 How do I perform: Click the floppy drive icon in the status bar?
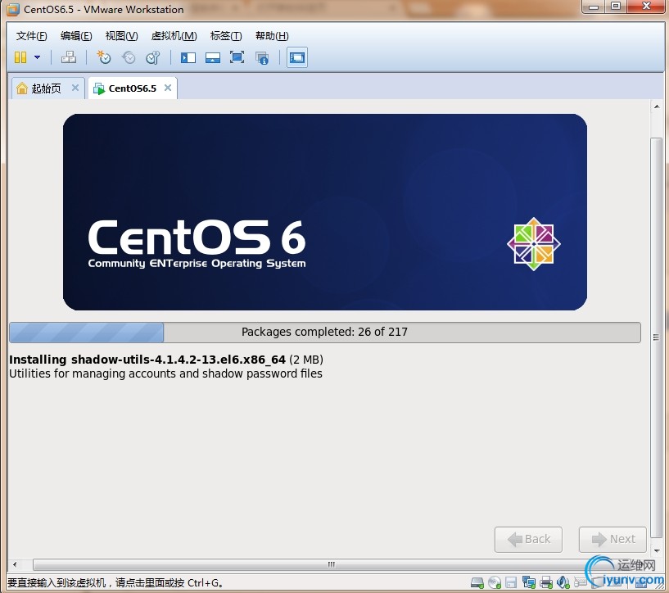[x=511, y=582]
